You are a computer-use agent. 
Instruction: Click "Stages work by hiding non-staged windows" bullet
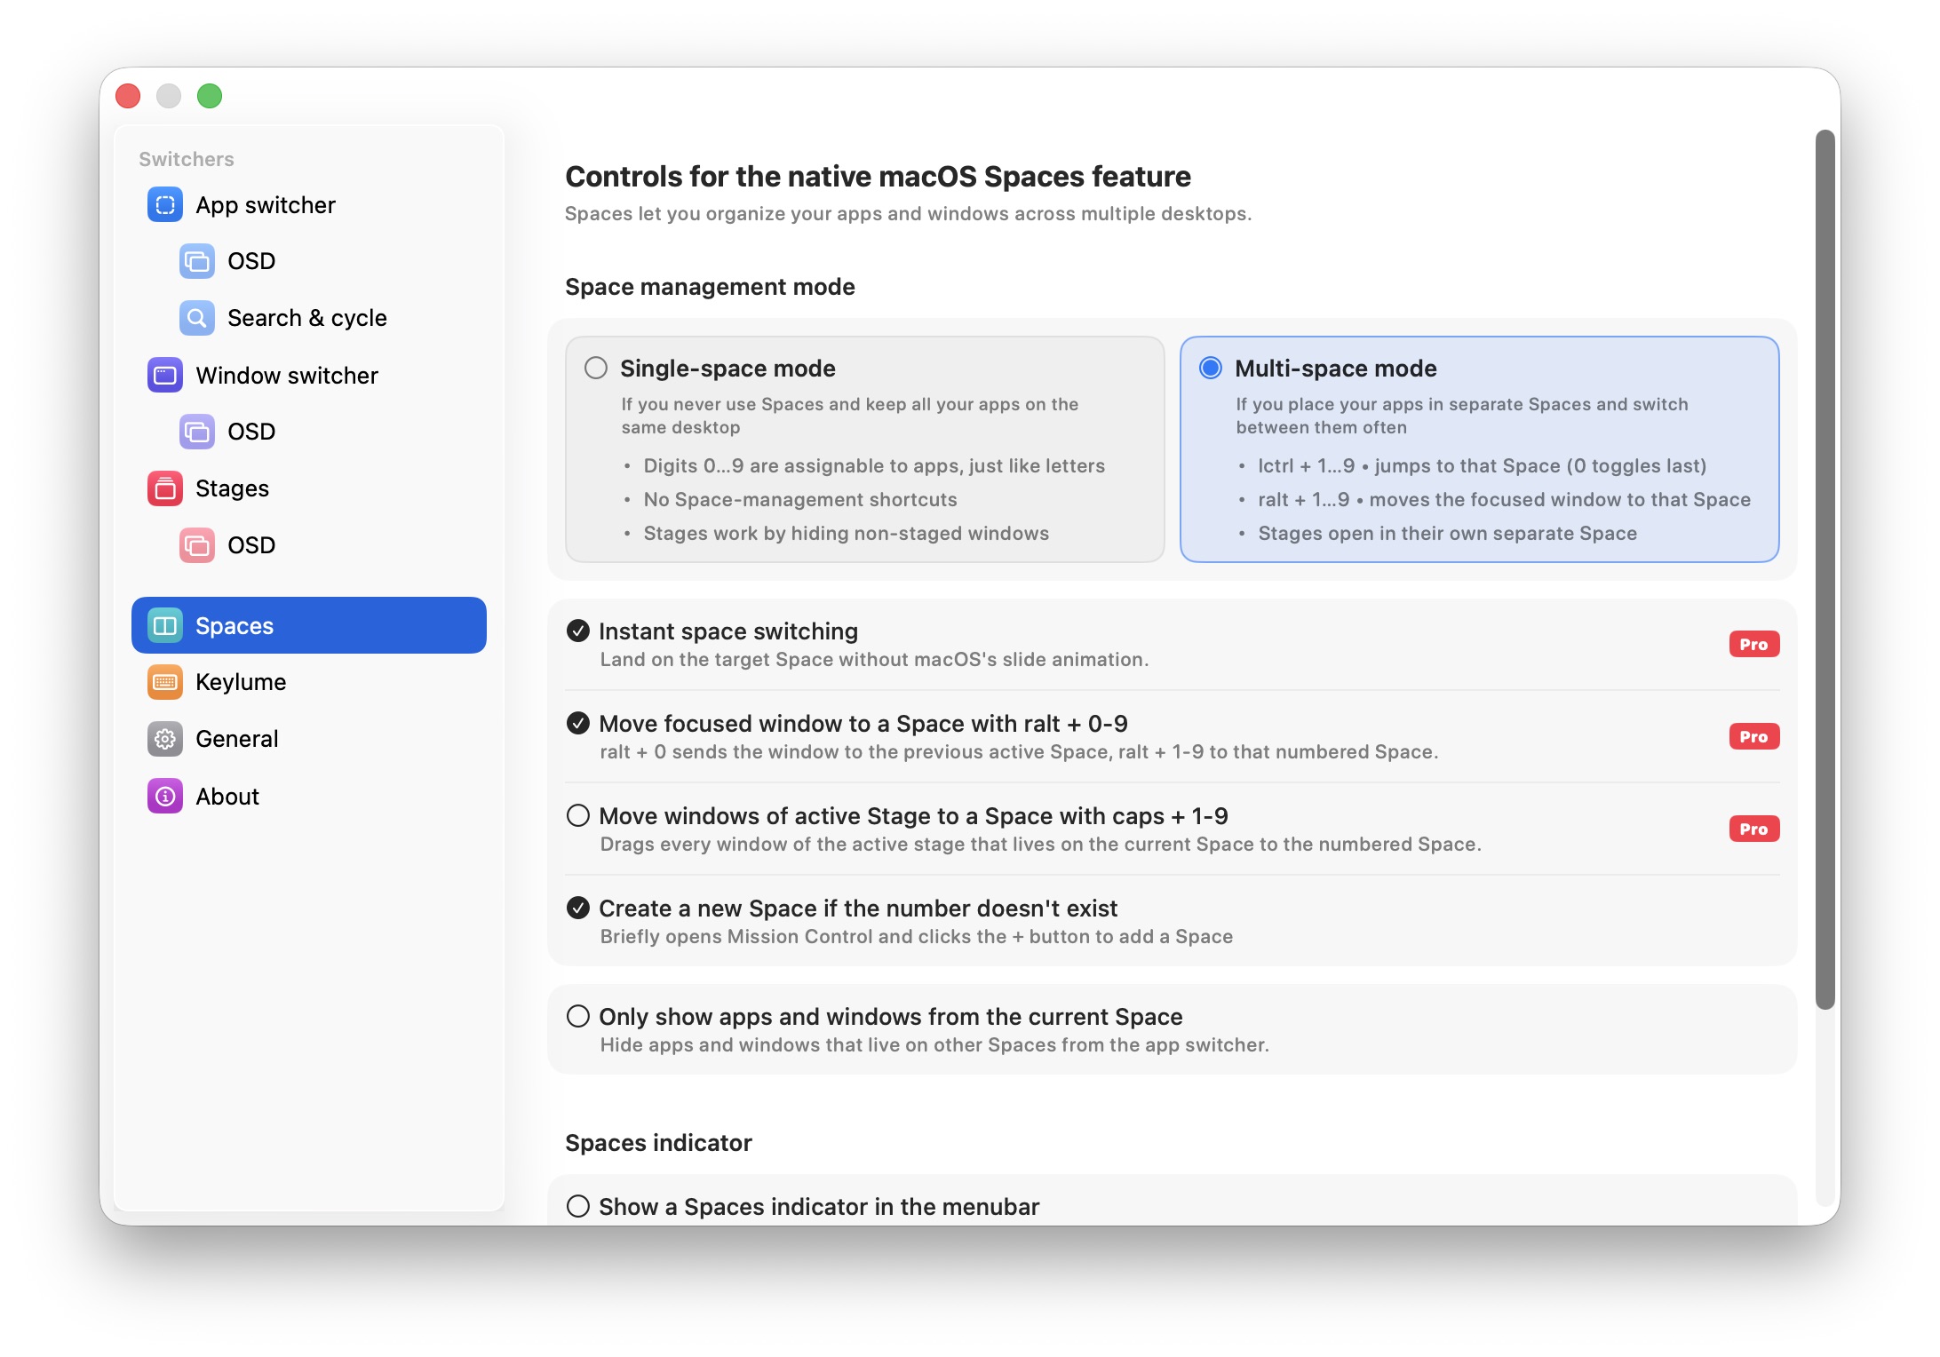point(846,534)
